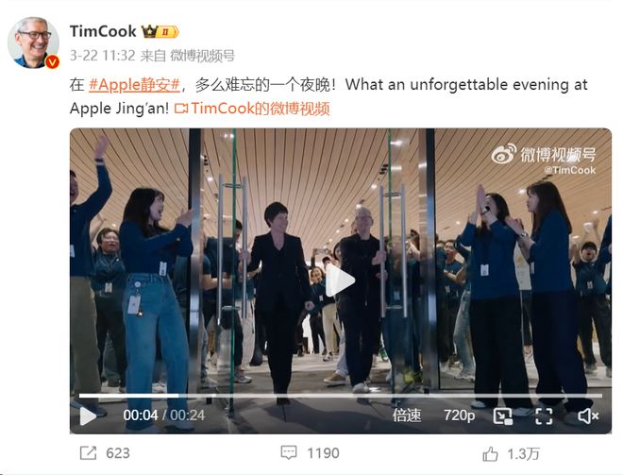Click the 微博视频号 source link
The image size is (623, 475).
click(x=203, y=56)
